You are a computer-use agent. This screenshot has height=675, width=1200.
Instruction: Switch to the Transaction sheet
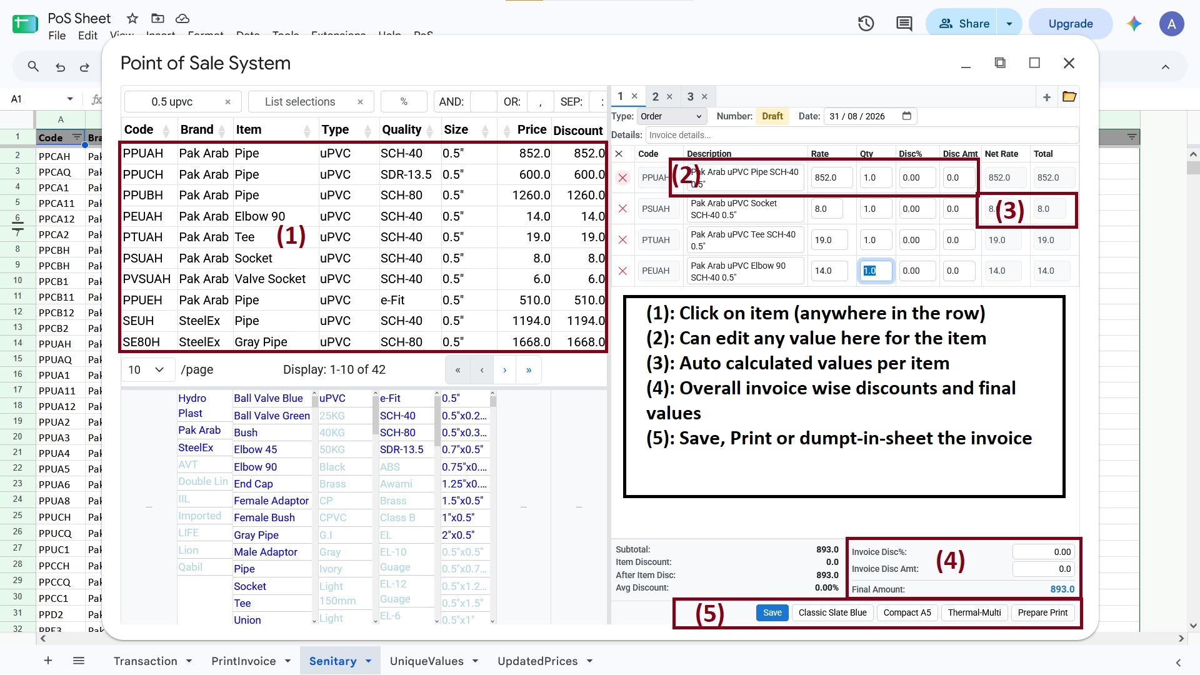(x=146, y=661)
